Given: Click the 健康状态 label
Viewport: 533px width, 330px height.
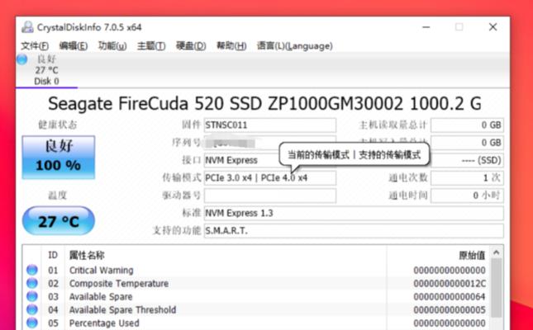Looking at the screenshot, I should [58, 125].
